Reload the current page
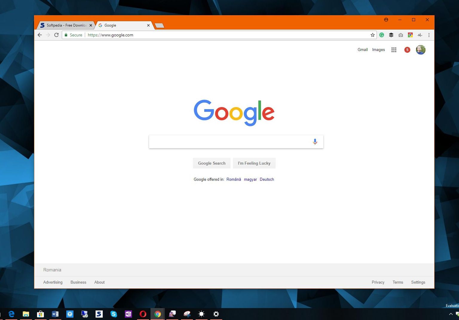459x320 pixels. point(56,35)
